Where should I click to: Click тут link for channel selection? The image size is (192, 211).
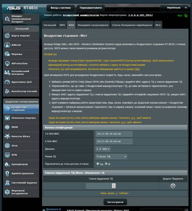coord(123,122)
